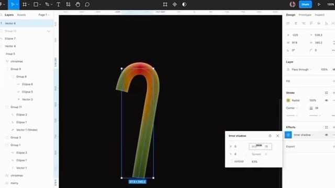Align right icon in Design panel
The image size is (335, 188).
[304, 23]
